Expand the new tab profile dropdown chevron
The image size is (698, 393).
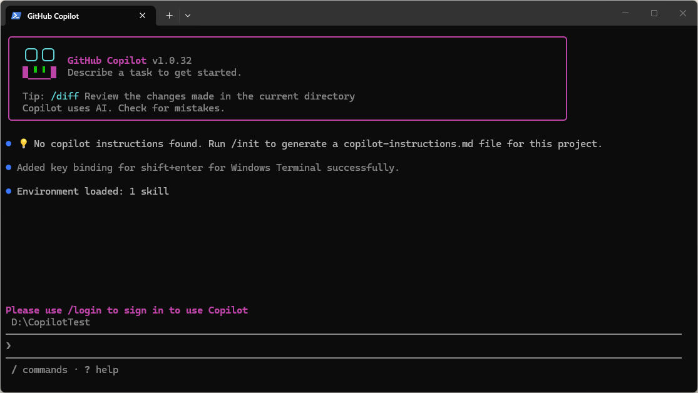click(188, 16)
